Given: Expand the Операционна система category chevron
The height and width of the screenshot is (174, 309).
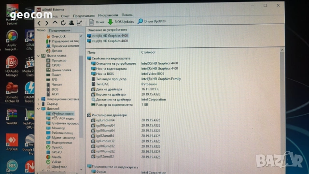Looking at the screenshot, I should coord(39,99).
